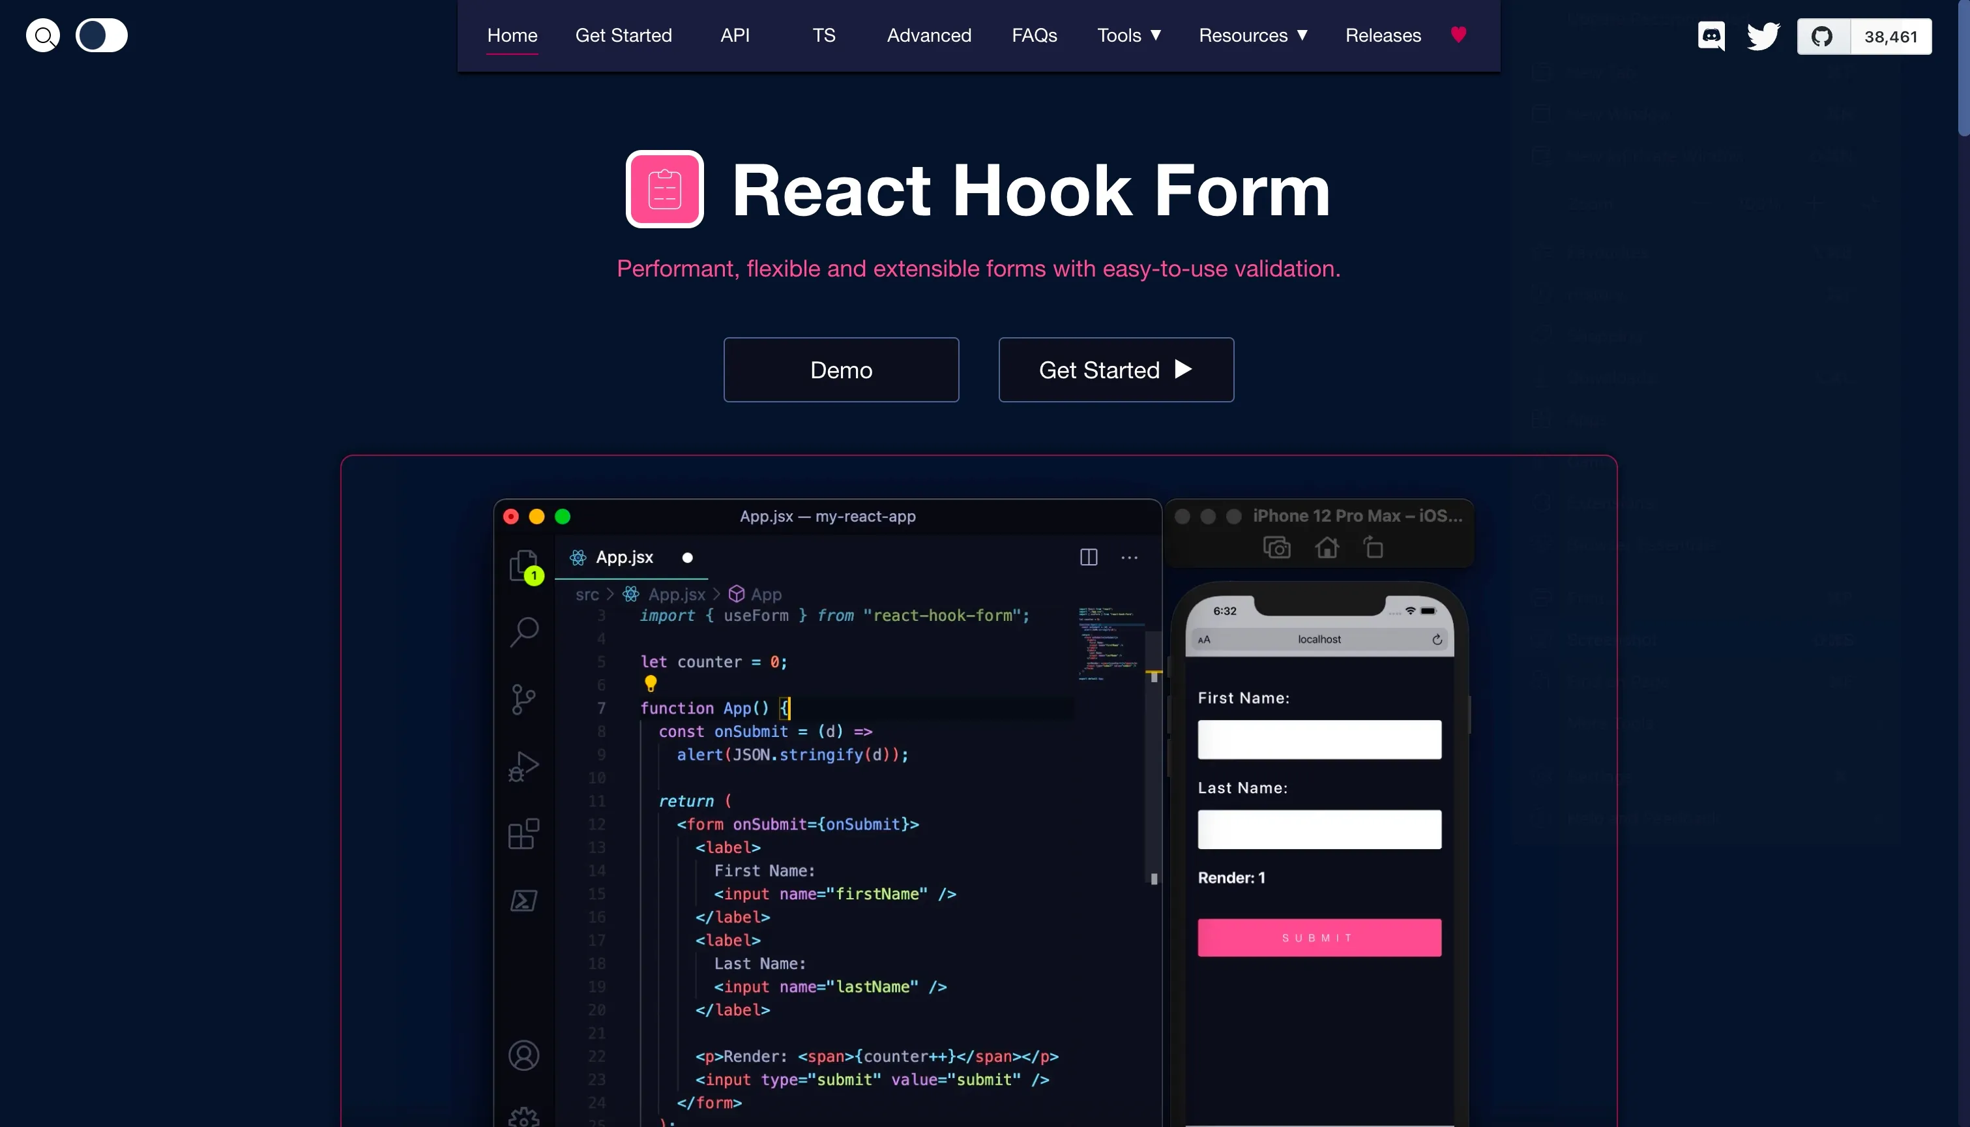Click the 'App.jsx — my-react-app' window title
Screen dimensions: 1970x1127
[x=828, y=517]
